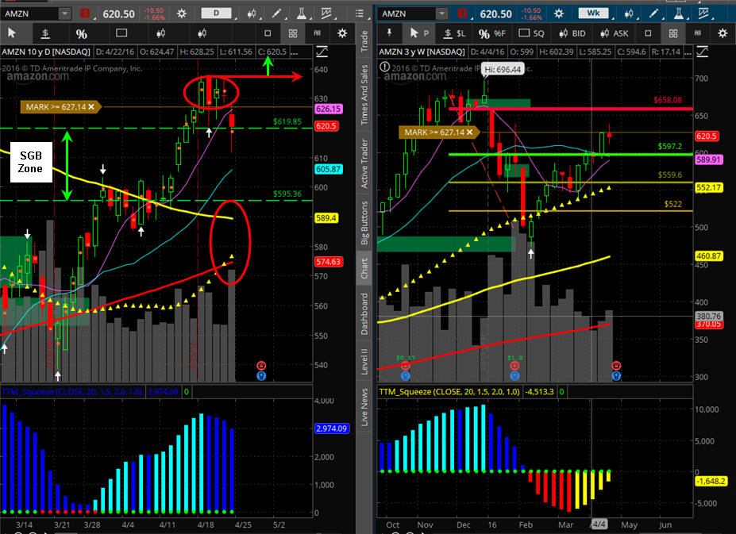736x534 pixels.
Task: Open Patterns icon in right chart header
Action: coord(703,13)
